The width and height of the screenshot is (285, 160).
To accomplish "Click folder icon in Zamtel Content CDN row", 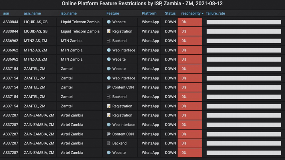I will (x=109, y=87).
